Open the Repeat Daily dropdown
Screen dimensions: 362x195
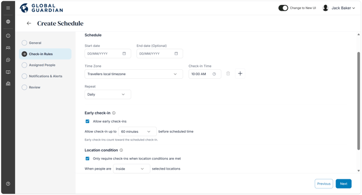108,95
